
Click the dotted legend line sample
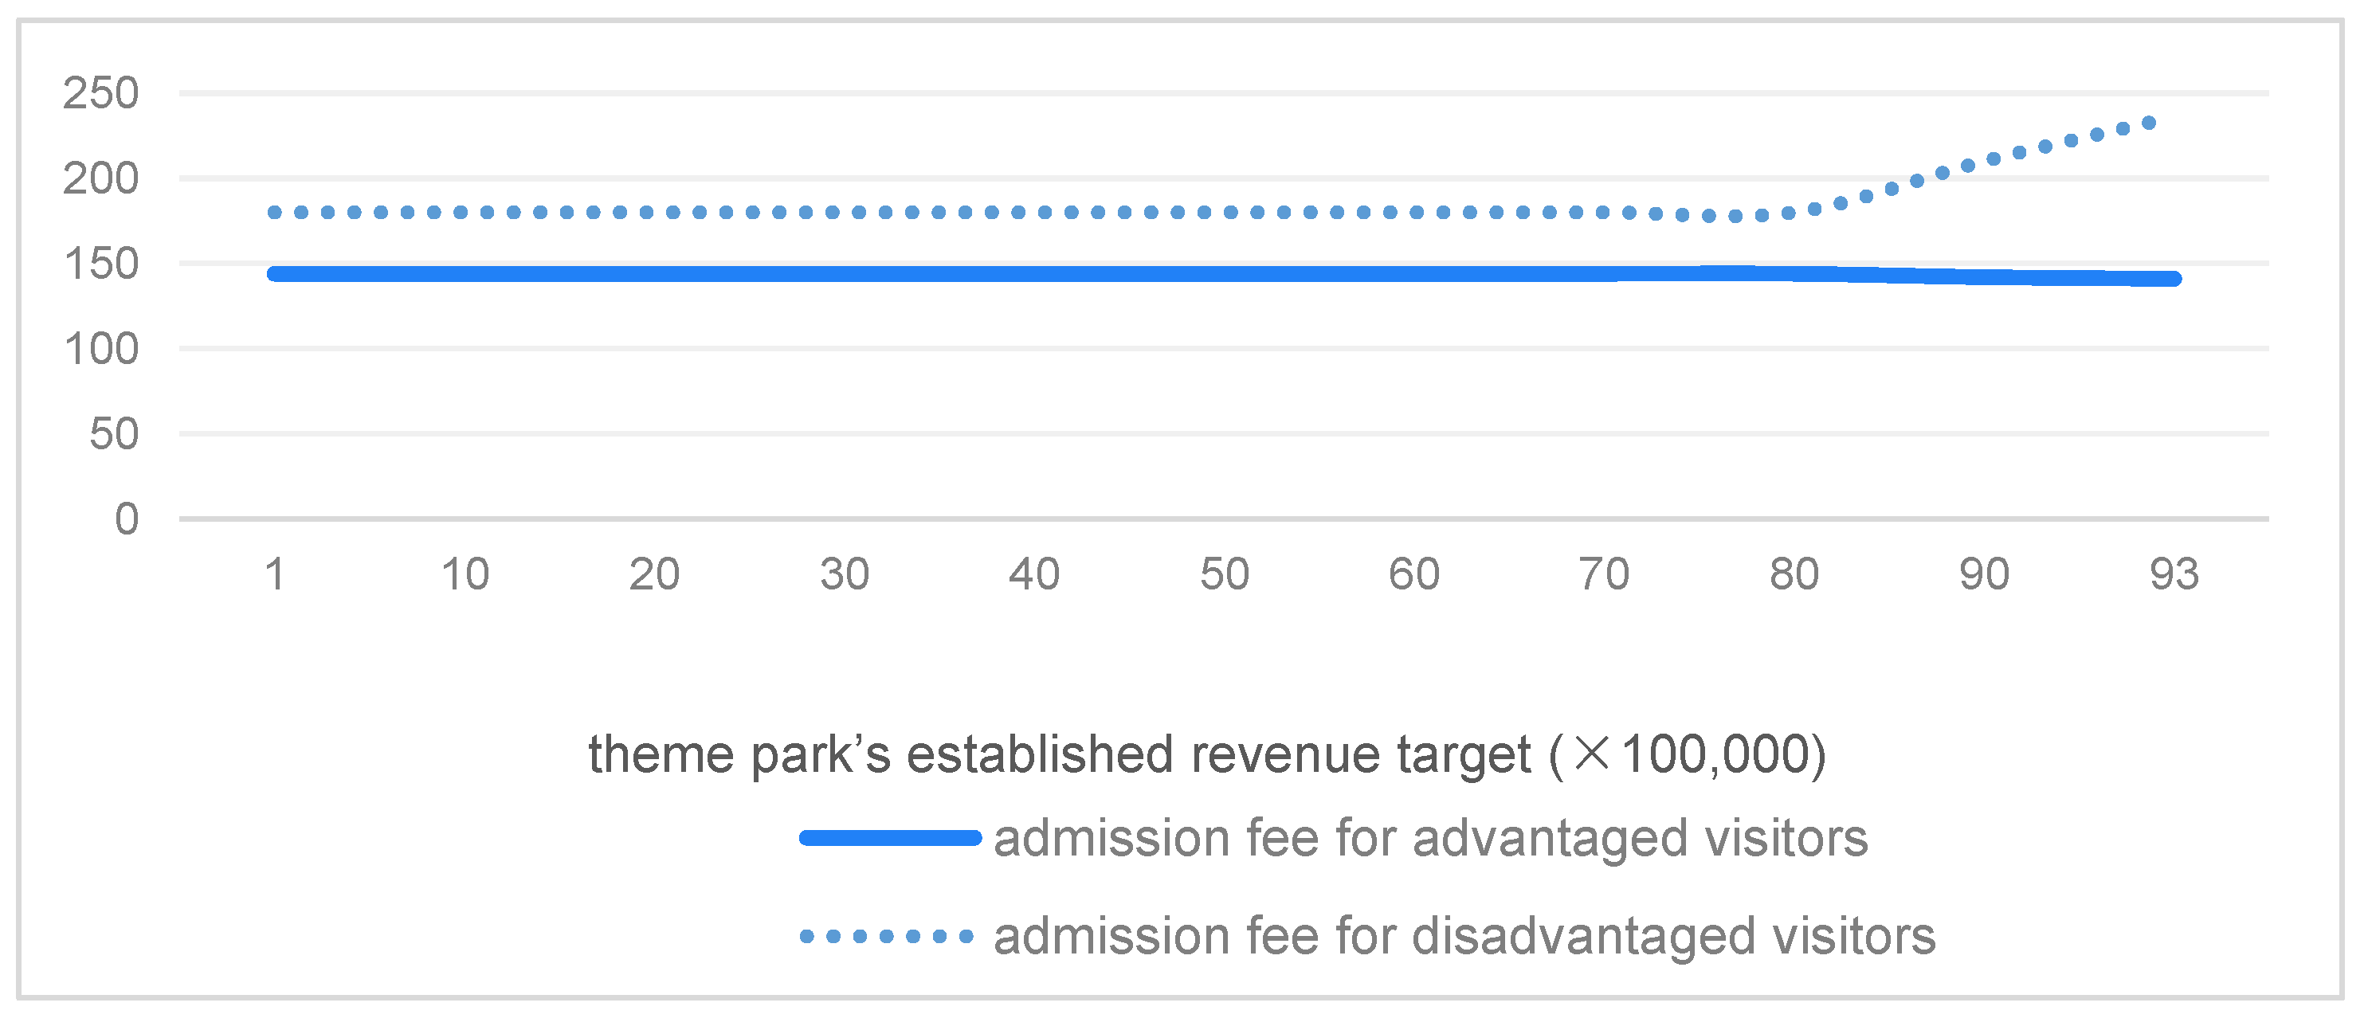pos(886,937)
